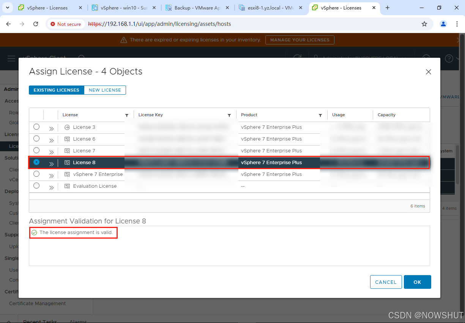The width and height of the screenshot is (465, 323).
Task: Click the Not secure site indicator
Action: [66, 24]
